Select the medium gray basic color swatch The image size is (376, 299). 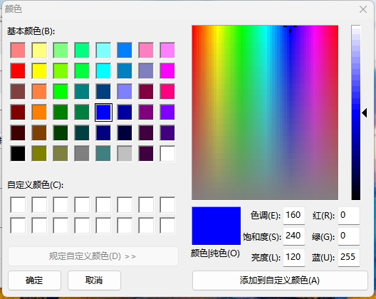coord(82,154)
